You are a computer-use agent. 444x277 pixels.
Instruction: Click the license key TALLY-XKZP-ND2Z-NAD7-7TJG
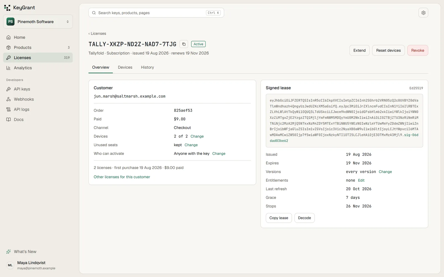(x=132, y=44)
